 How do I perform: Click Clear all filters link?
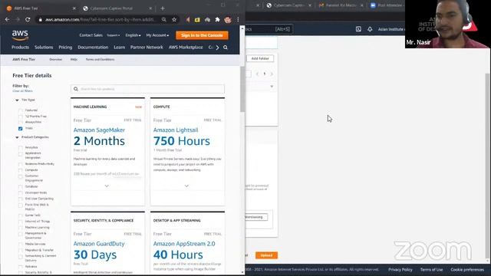(22, 90)
